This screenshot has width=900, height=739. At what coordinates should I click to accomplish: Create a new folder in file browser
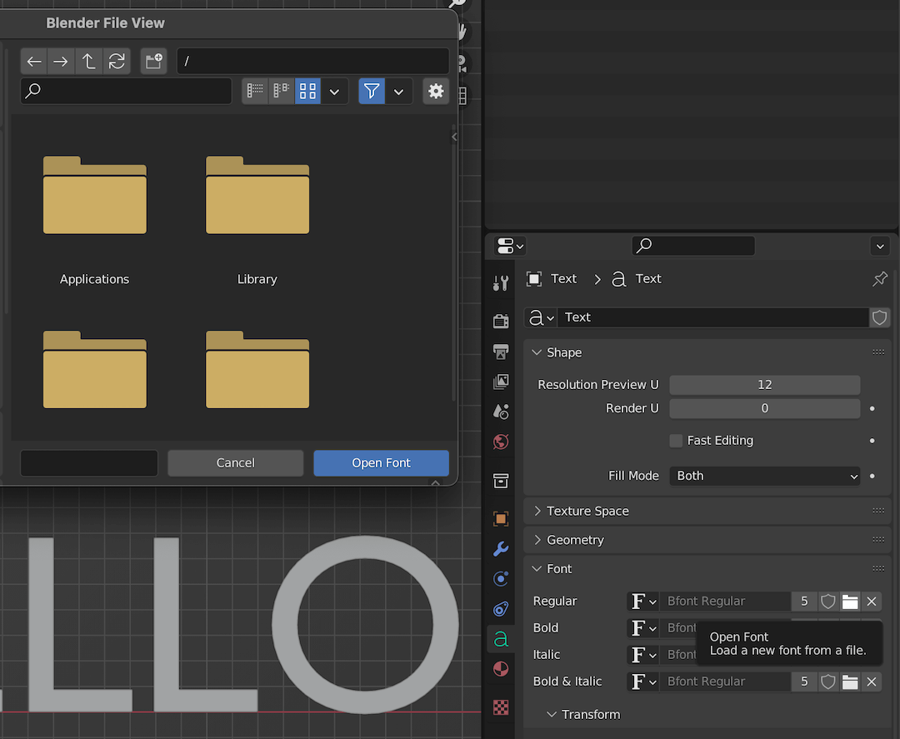(153, 62)
